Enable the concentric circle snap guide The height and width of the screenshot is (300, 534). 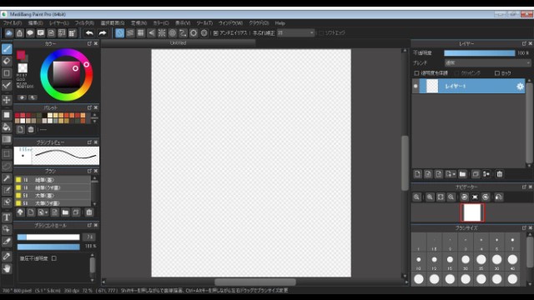pos(173,33)
